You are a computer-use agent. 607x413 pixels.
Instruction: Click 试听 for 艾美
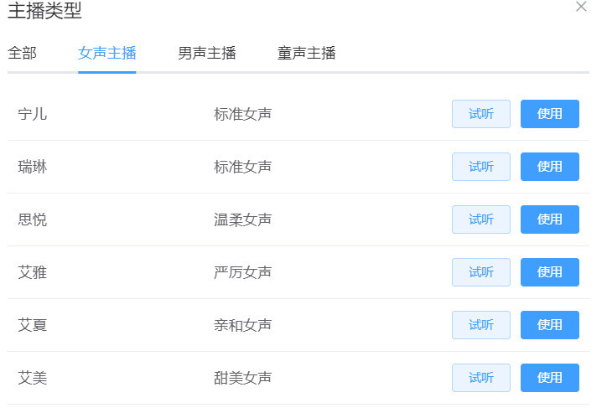481,378
